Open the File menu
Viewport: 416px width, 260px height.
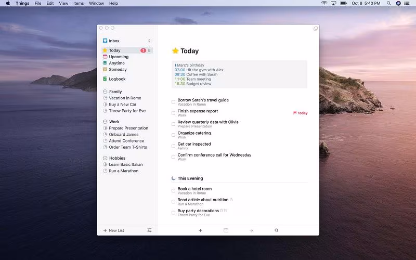38,3
